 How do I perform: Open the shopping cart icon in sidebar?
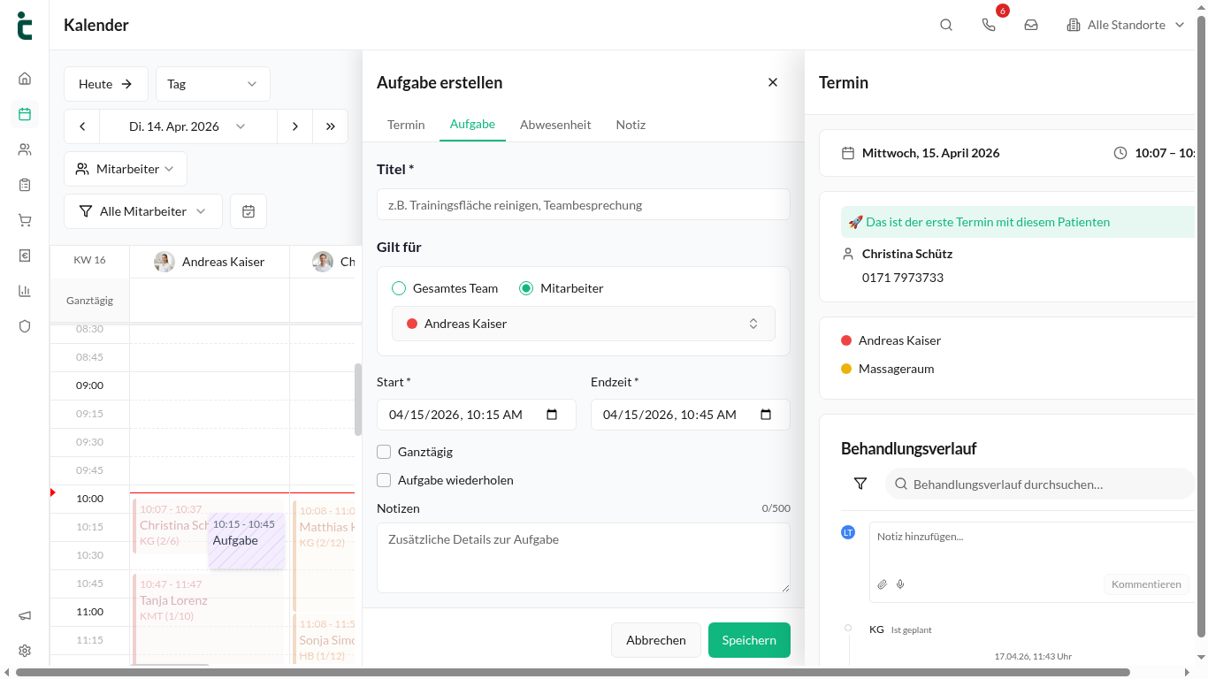pyautogui.click(x=25, y=220)
